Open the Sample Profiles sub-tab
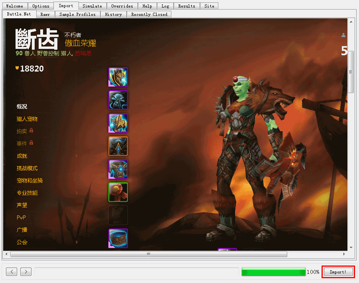 77,14
